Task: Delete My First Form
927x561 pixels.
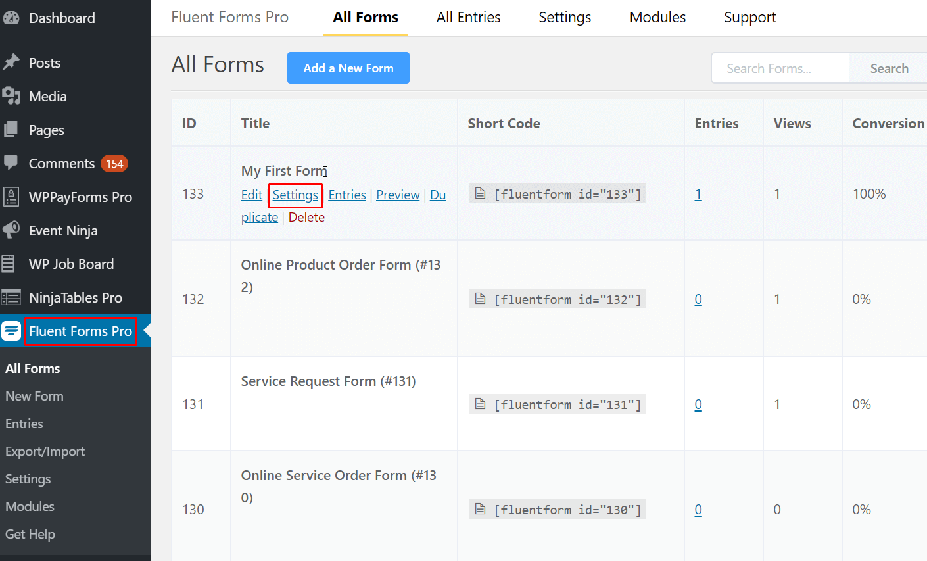Action: point(306,217)
